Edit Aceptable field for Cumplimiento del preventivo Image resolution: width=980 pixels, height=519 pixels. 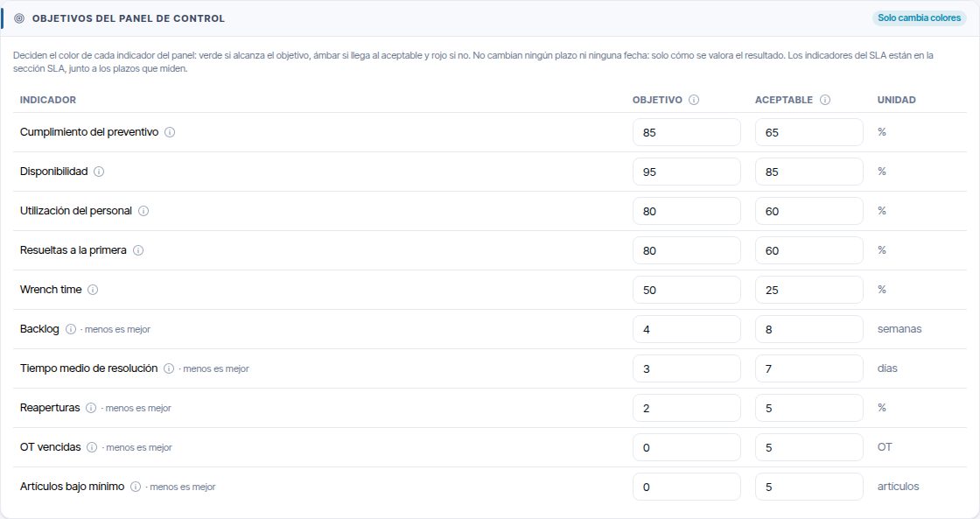tap(809, 132)
